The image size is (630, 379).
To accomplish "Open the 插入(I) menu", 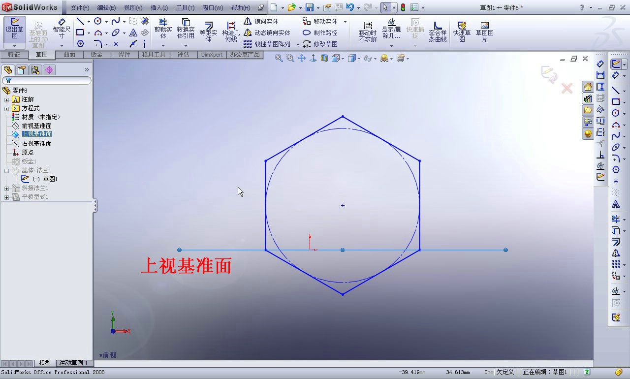I will pyautogui.click(x=159, y=8).
